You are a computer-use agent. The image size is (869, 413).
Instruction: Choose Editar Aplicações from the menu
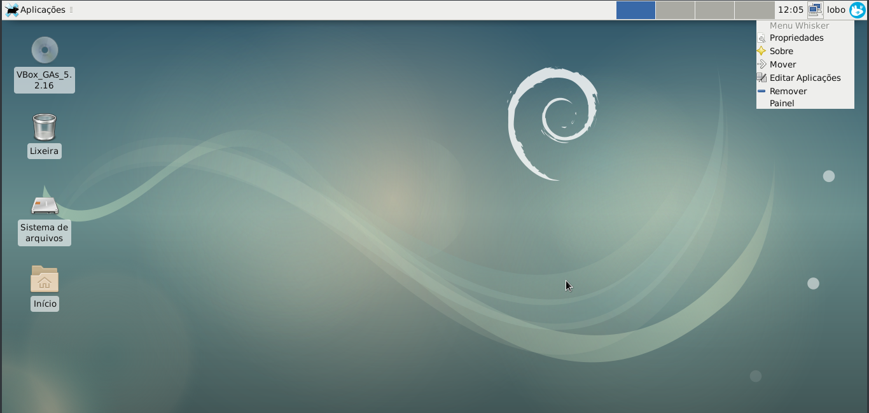(804, 78)
